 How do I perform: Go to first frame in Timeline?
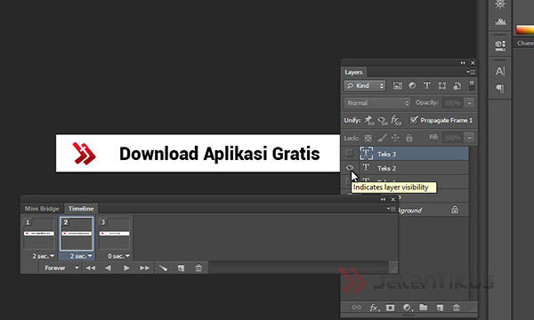tap(90, 268)
